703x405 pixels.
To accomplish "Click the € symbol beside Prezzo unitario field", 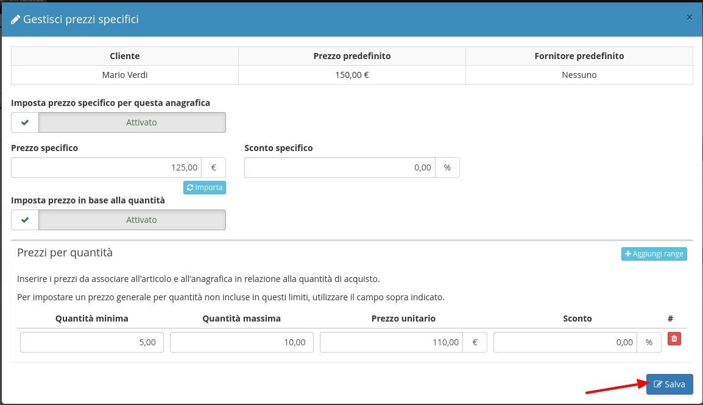I will (475, 342).
